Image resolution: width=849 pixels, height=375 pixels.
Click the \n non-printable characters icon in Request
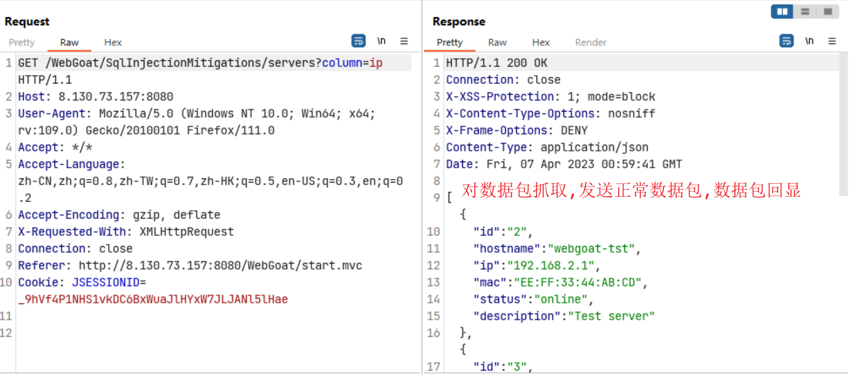point(382,41)
